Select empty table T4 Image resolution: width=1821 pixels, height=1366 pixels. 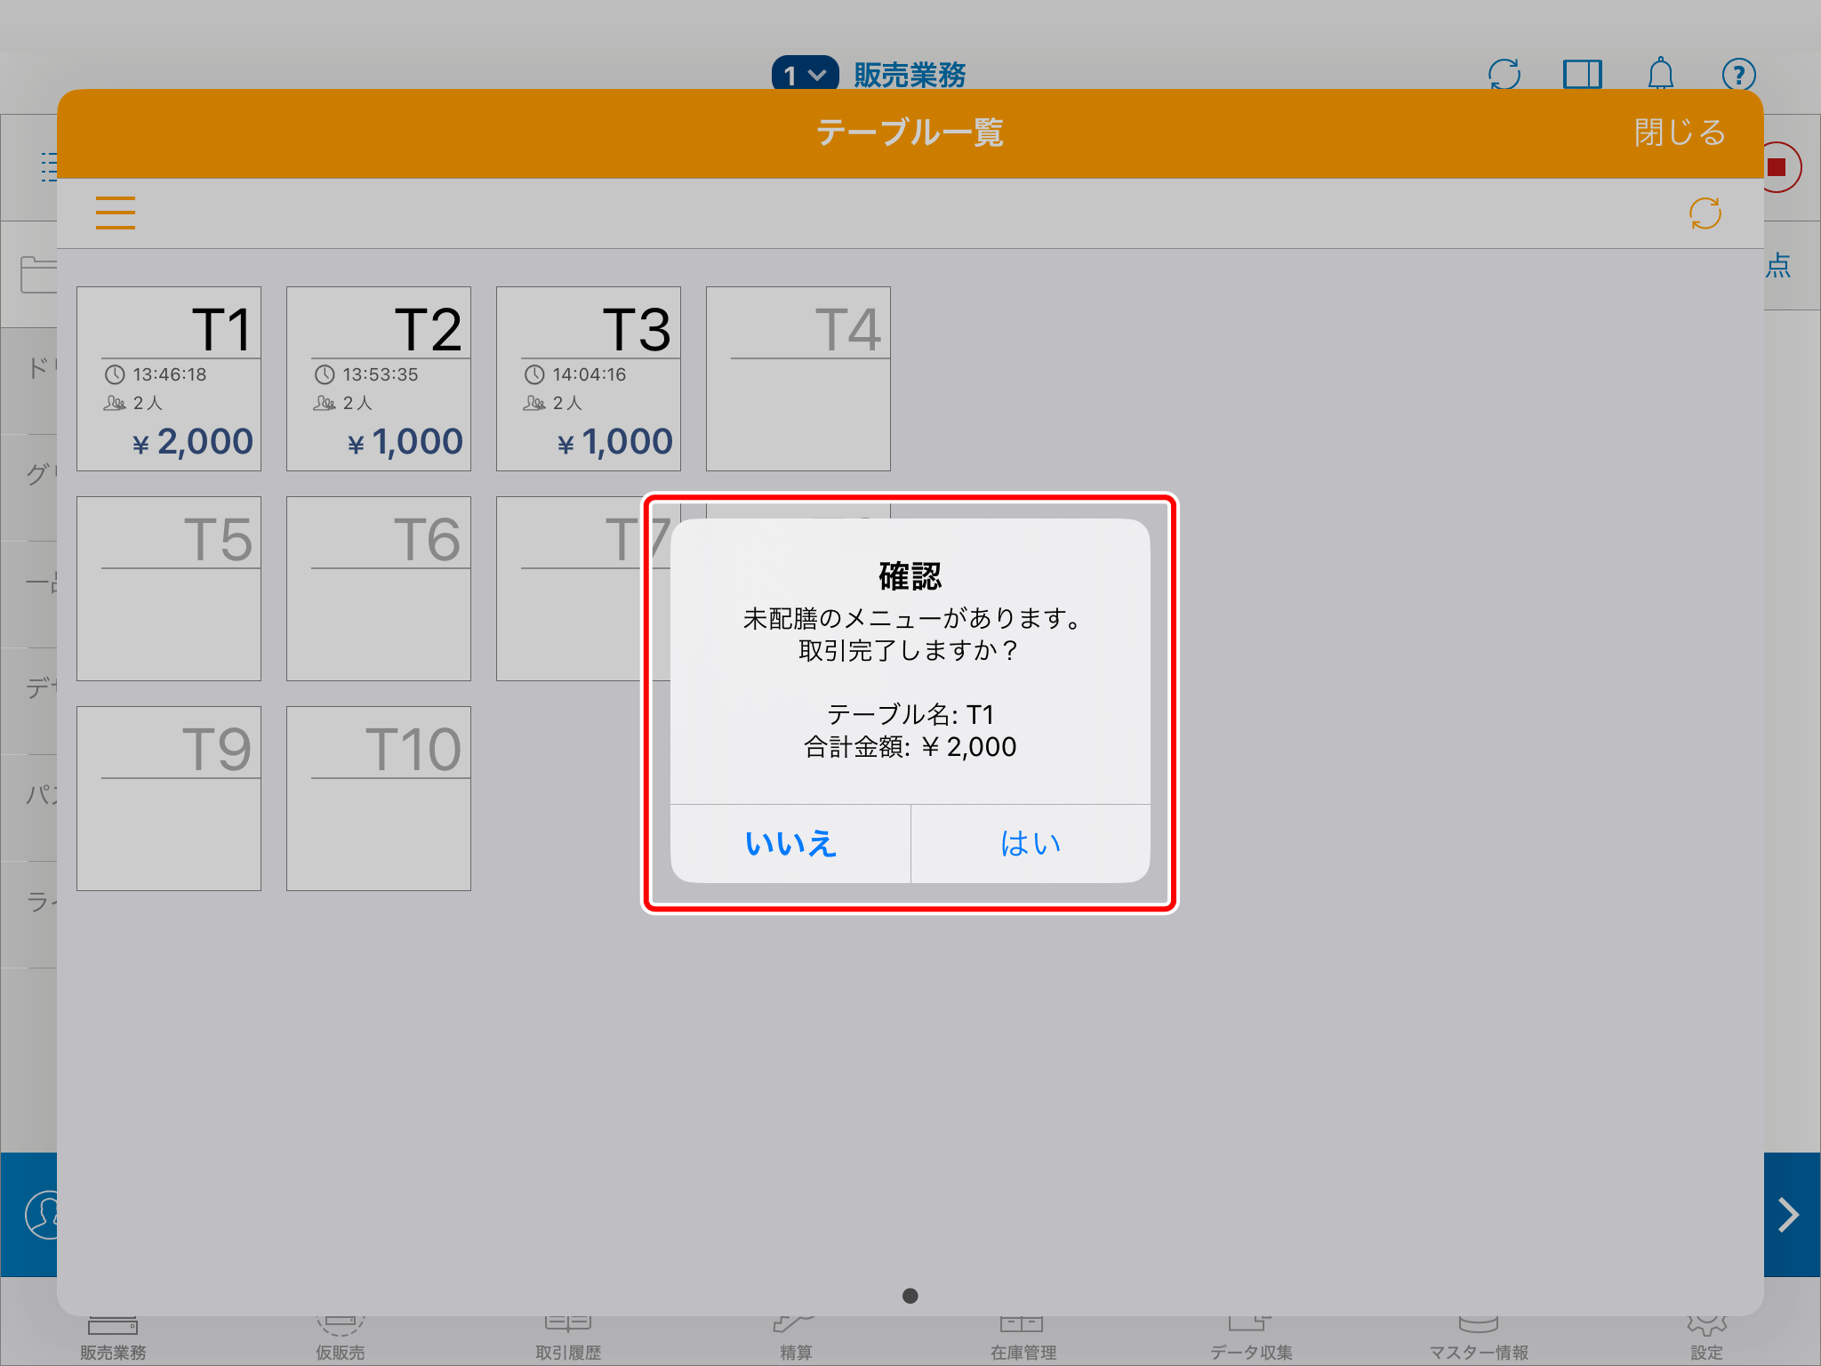point(798,379)
